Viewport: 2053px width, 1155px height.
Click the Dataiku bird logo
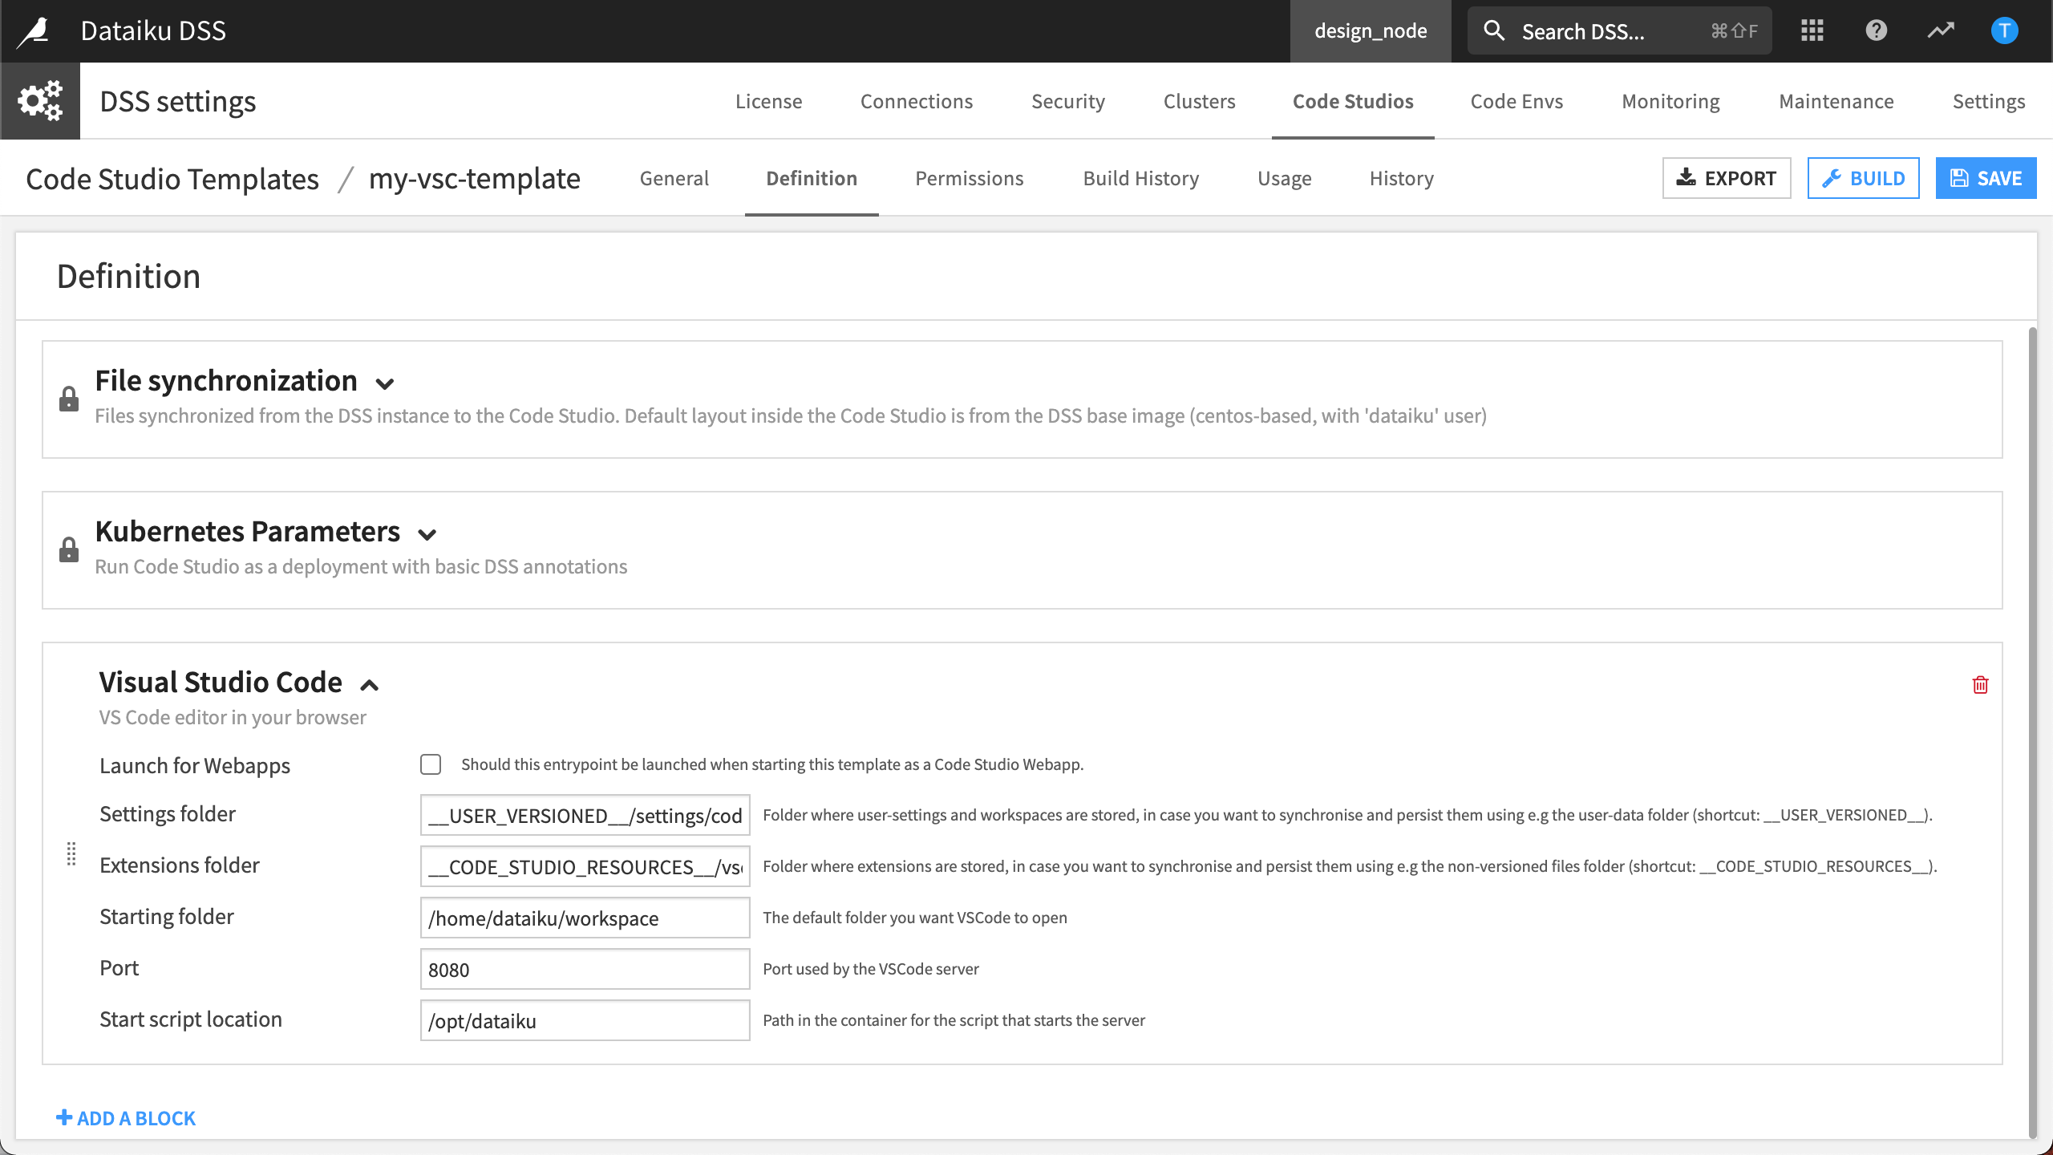pyautogui.click(x=34, y=31)
